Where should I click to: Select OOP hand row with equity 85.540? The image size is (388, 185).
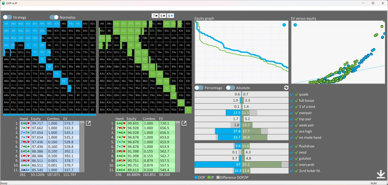(x=49, y=170)
